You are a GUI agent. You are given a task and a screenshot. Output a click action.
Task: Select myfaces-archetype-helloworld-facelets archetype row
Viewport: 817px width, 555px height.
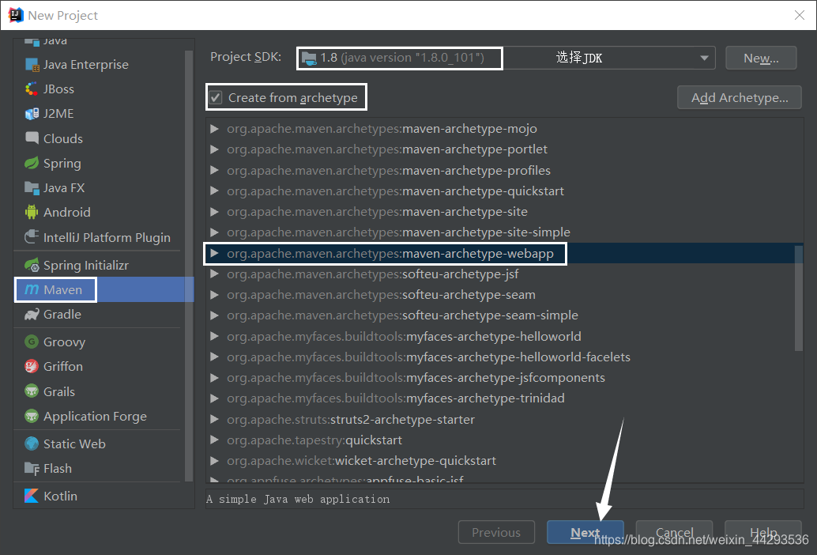[x=504, y=357]
